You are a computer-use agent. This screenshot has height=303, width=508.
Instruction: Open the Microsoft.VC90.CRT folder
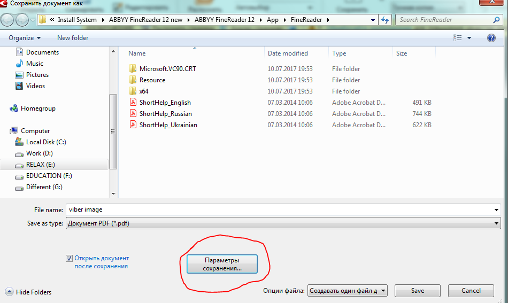pyautogui.click(x=167, y=69)
